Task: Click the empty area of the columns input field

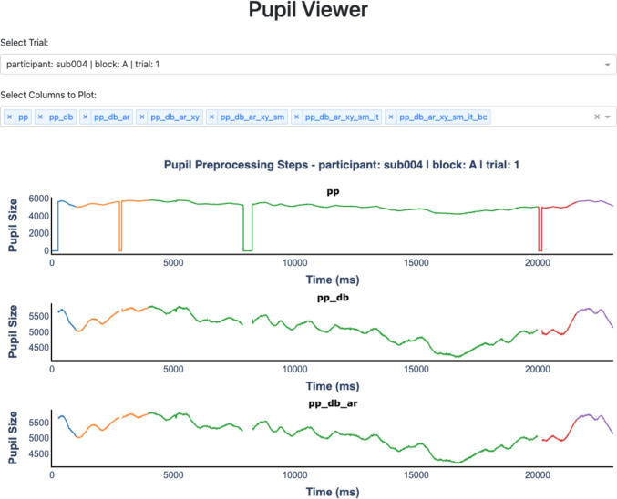Action: coord(541,117)
